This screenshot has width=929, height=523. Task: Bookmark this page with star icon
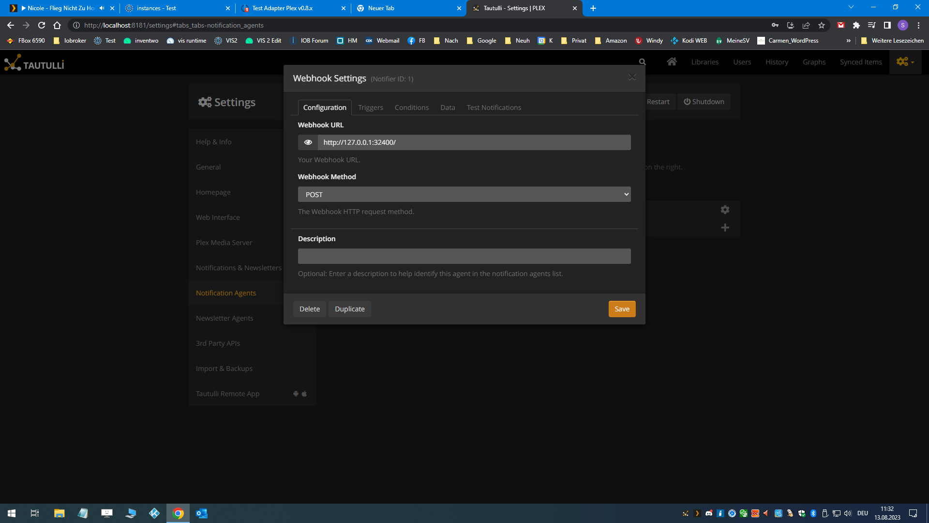(x=822, y=25)
